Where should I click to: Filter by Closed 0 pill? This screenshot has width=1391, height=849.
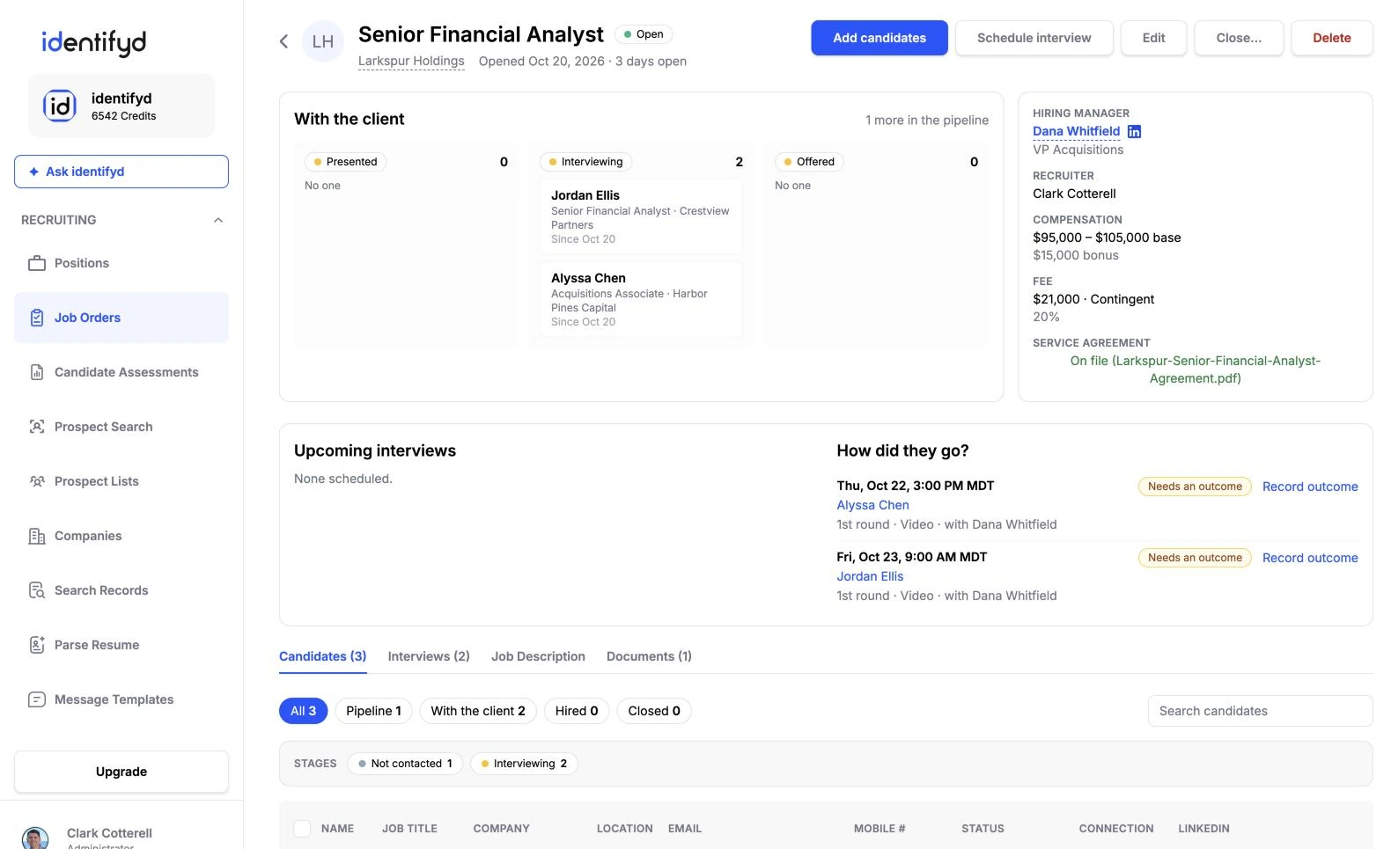(654, 711)
